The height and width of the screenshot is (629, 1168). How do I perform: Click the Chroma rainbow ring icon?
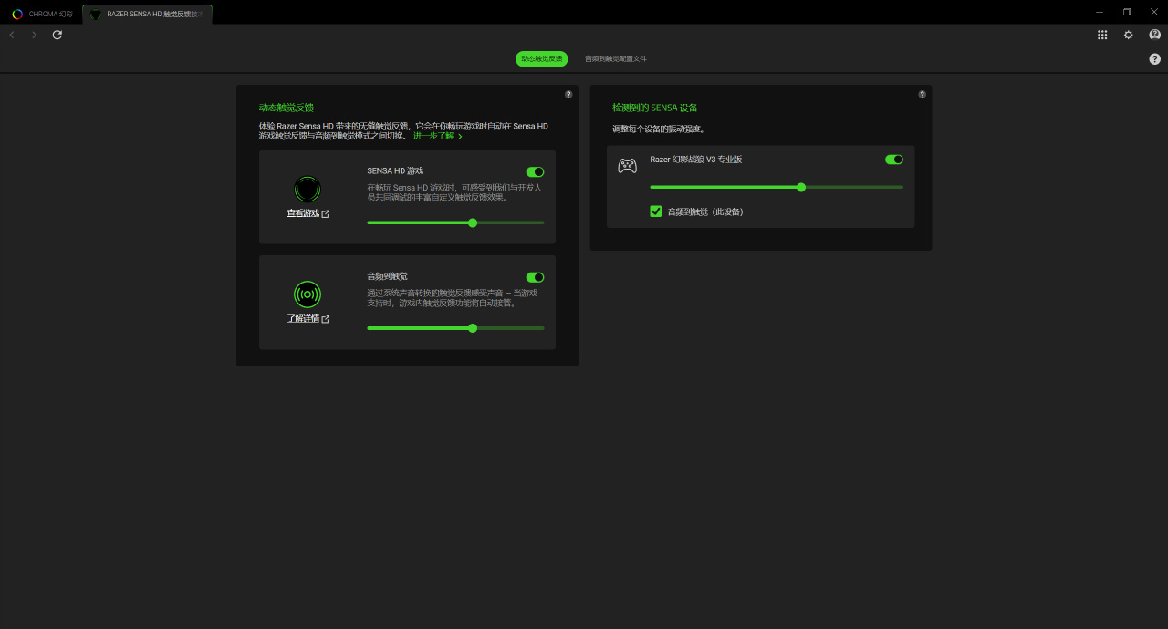17,14
